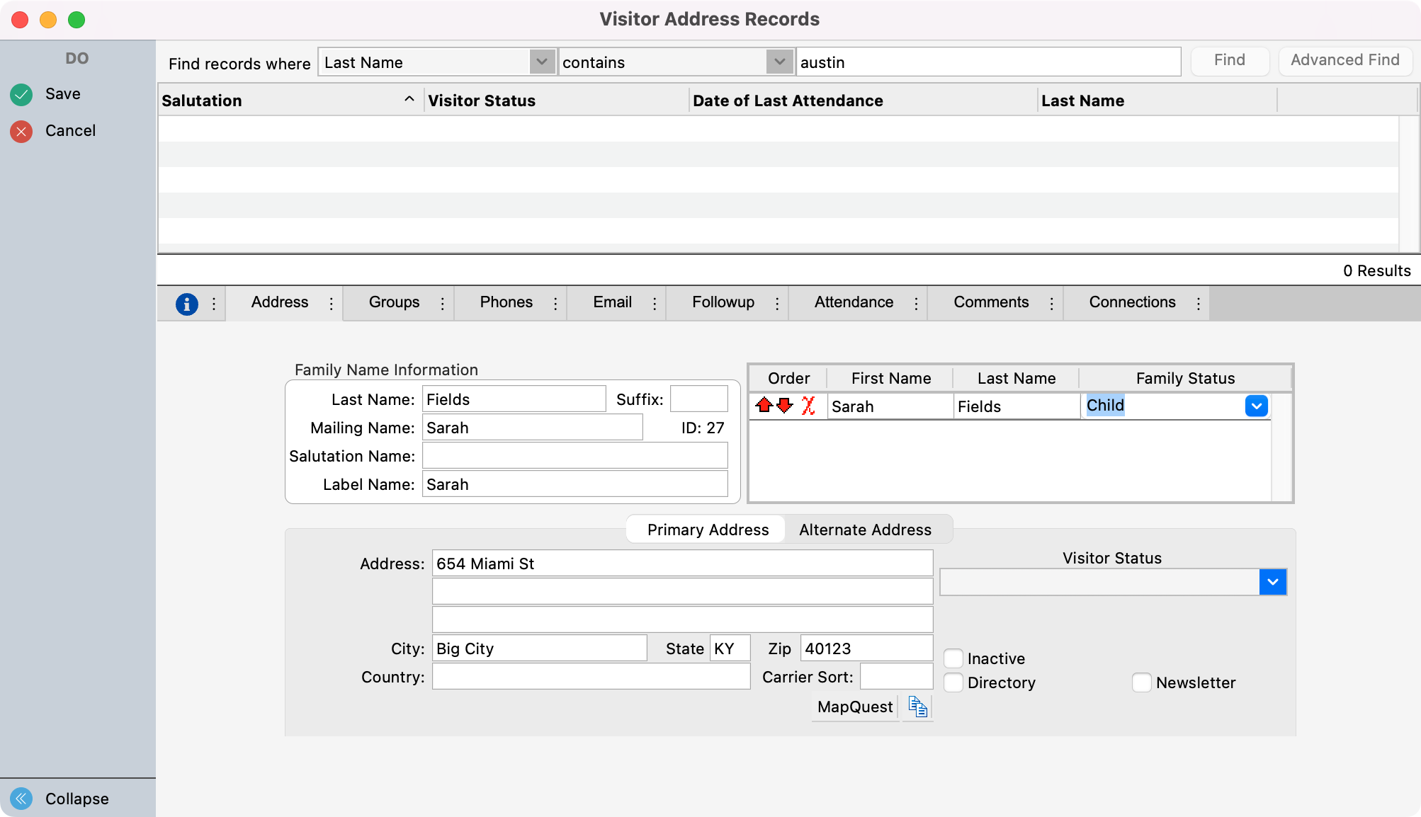Click the move-down arrow in family member list
Image resolution: width=1421 pixels, height=817 pixels.
pyautogui.click(x=784, y=406)
